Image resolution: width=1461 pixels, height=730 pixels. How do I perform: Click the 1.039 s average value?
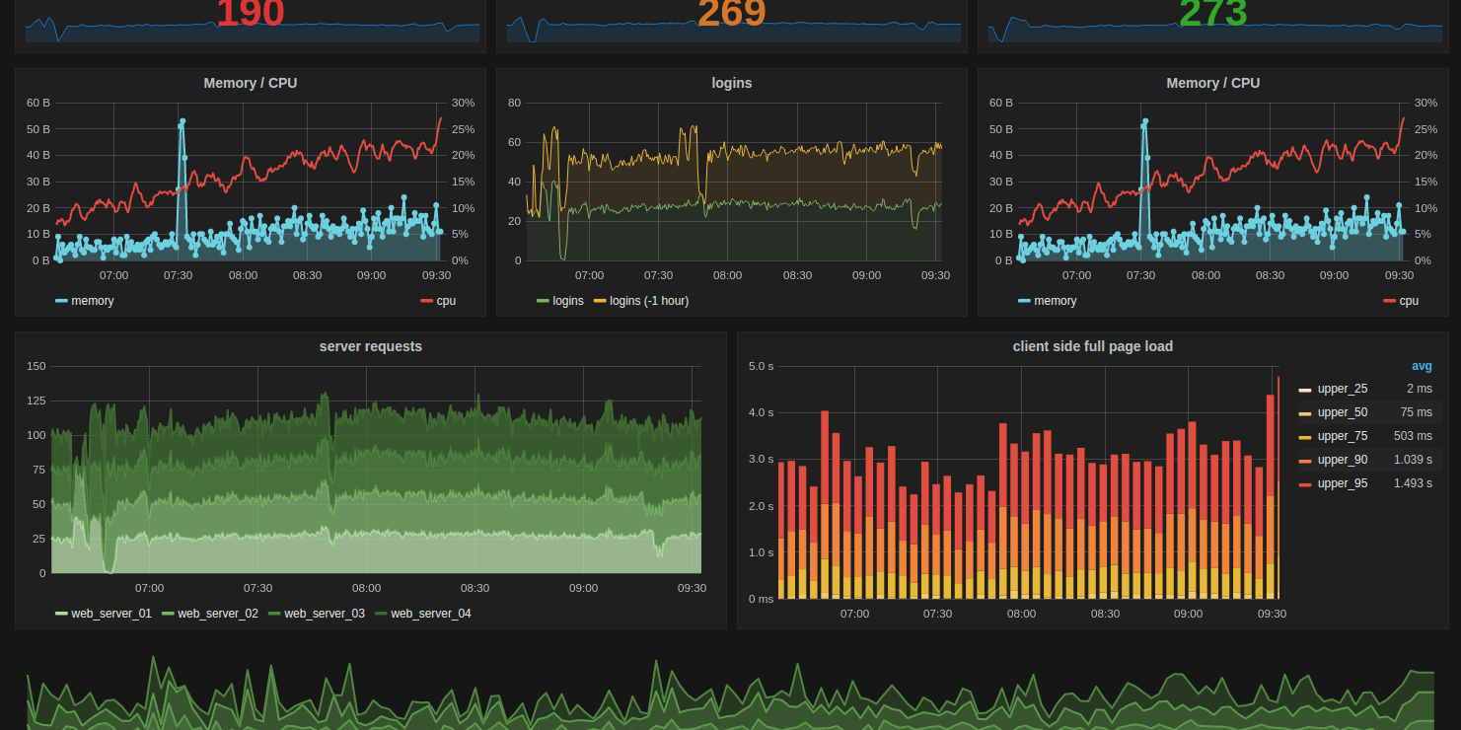1413,460
